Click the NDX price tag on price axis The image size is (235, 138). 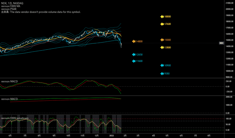(221, 43)
